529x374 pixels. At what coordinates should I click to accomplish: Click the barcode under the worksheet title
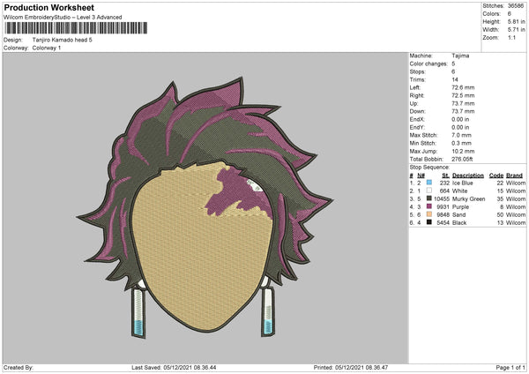click(76, 28)
